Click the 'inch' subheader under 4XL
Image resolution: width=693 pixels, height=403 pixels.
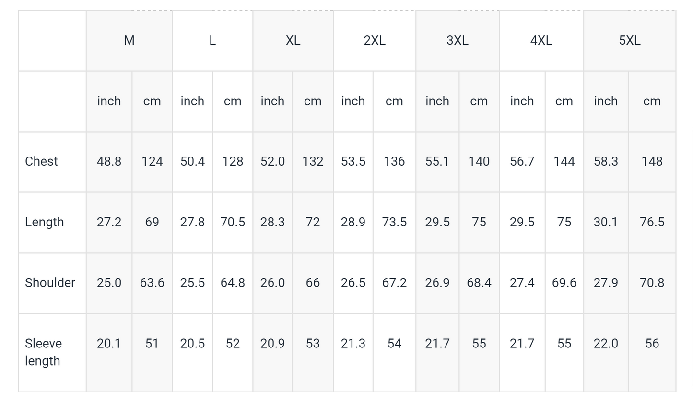[522, 101]
